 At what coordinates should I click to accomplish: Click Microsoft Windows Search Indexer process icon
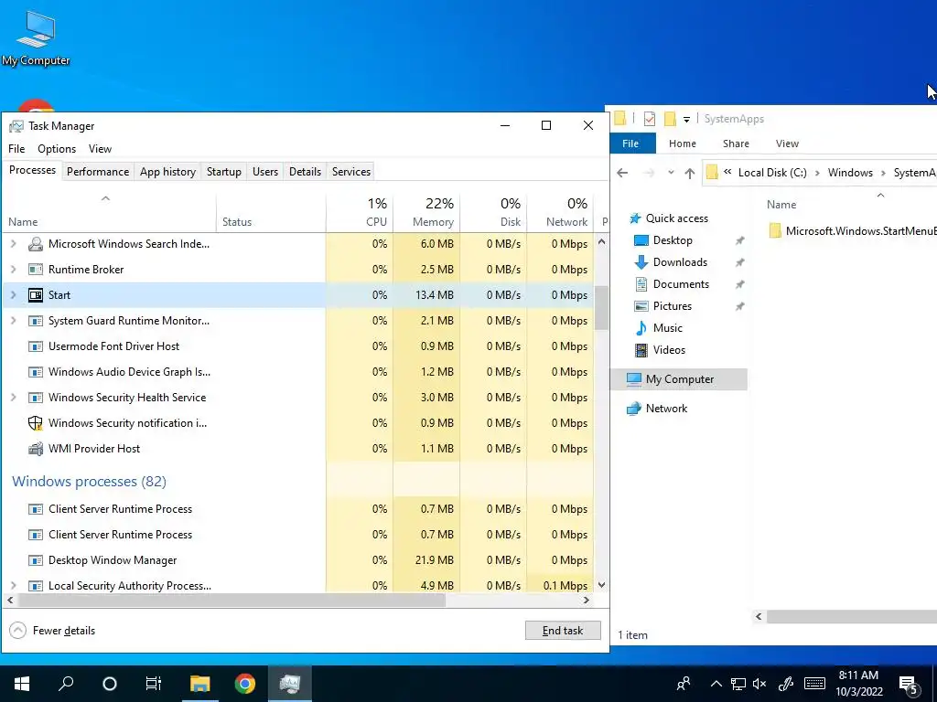click(x=36, y=243)
